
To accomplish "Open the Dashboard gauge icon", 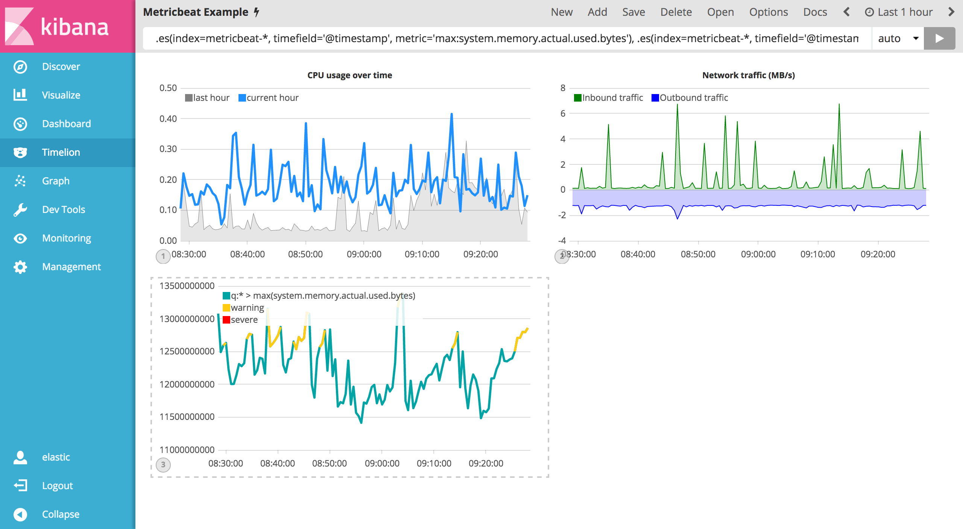I will [20, 124].
